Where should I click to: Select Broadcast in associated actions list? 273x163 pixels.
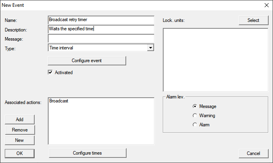coord(59,101)
